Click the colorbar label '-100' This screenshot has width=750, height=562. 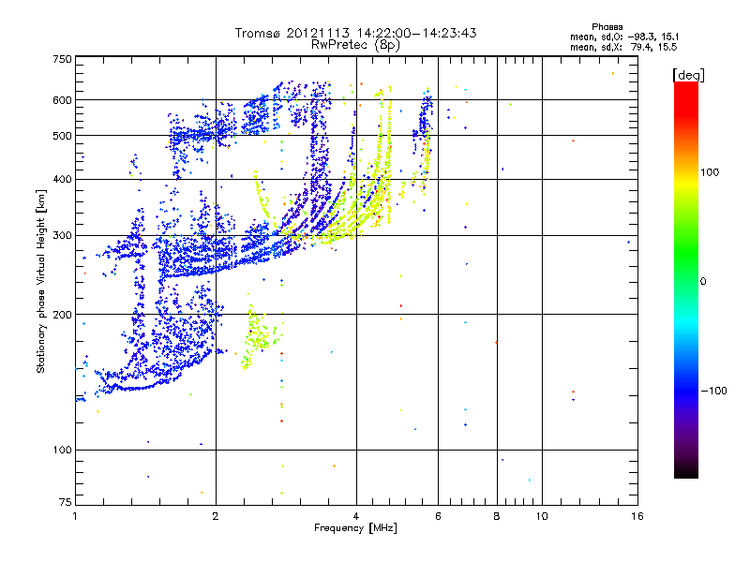coord(714,391)
